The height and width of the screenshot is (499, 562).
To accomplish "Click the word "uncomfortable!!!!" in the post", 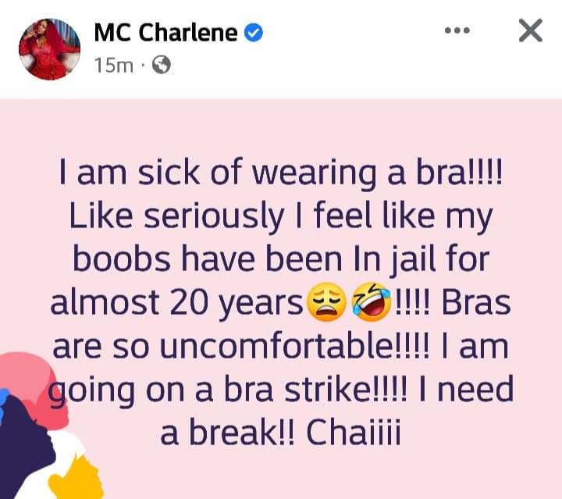I will point(294,347).
